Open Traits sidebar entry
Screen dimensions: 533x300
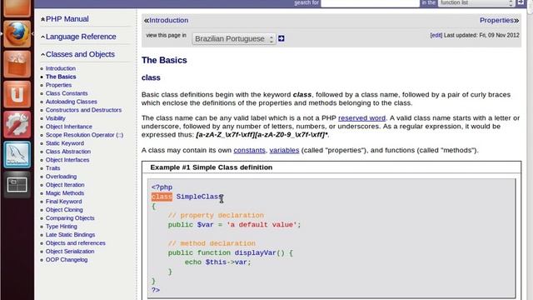click(x=52, y=168)
